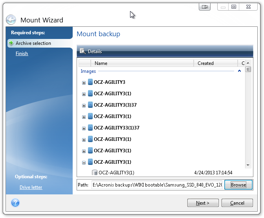Image resolution: width=264 pixels, height=218 pixels.
Task: Collapse the expanded OCZ-AGILITY3(1) node
Action: pos(84,163)
